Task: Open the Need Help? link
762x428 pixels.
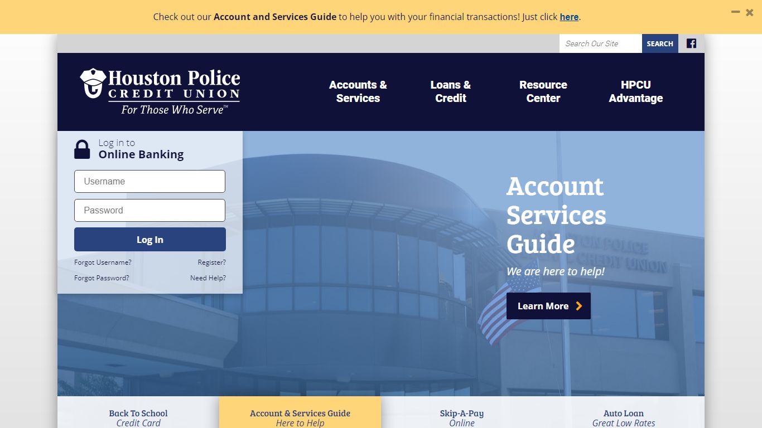Action: tap(208, 278)
